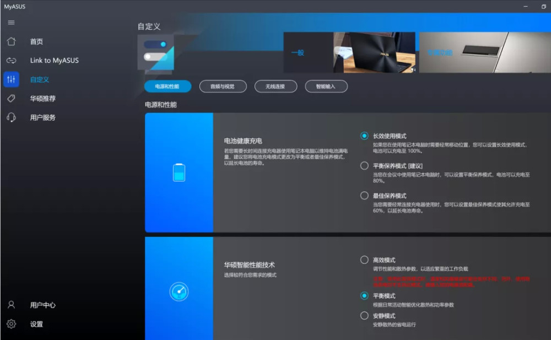Click the toggle-switch illustration under 自定义 heading
The image size is (551, 340).
coord(156,53)
